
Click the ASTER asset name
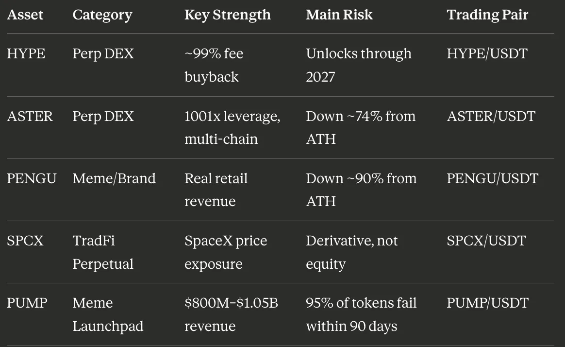[30, 116]
